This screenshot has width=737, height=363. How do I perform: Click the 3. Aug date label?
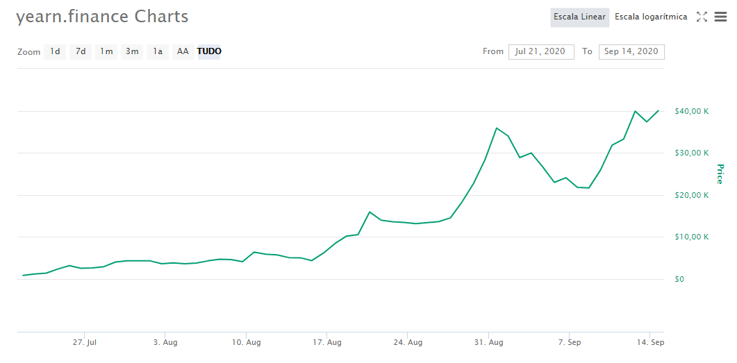point(165,342)
